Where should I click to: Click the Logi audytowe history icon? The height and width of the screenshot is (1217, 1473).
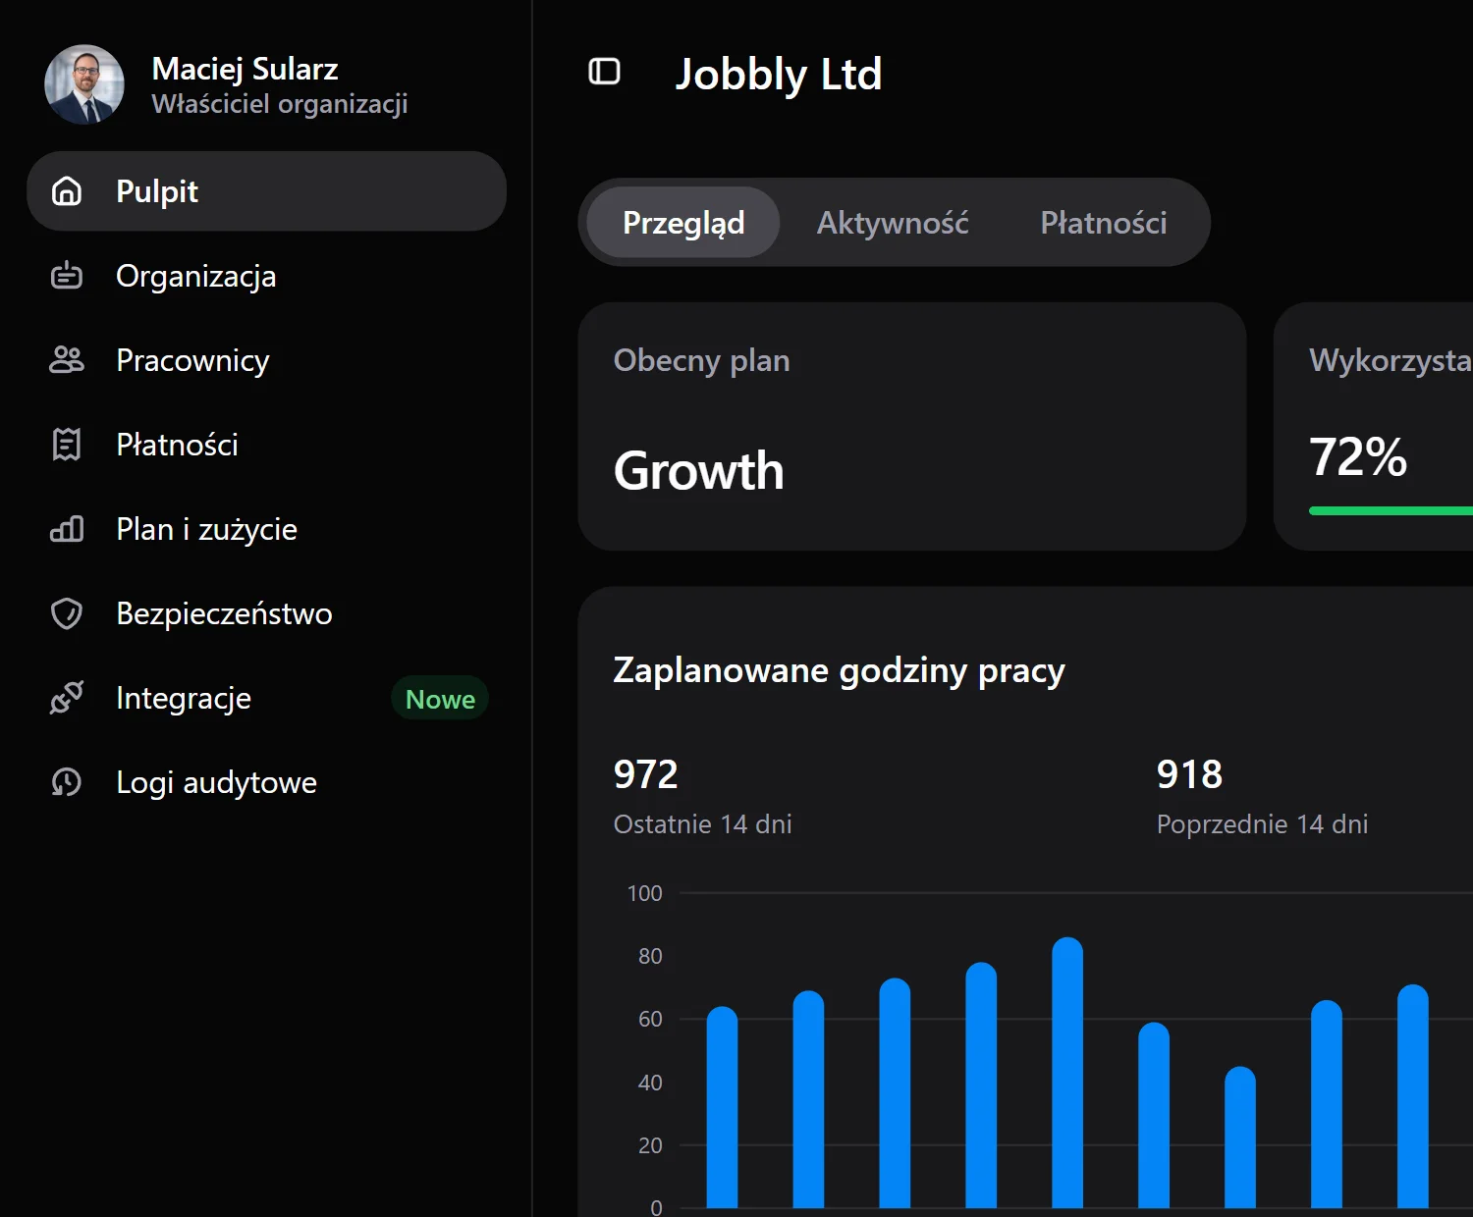pos(67,782)
